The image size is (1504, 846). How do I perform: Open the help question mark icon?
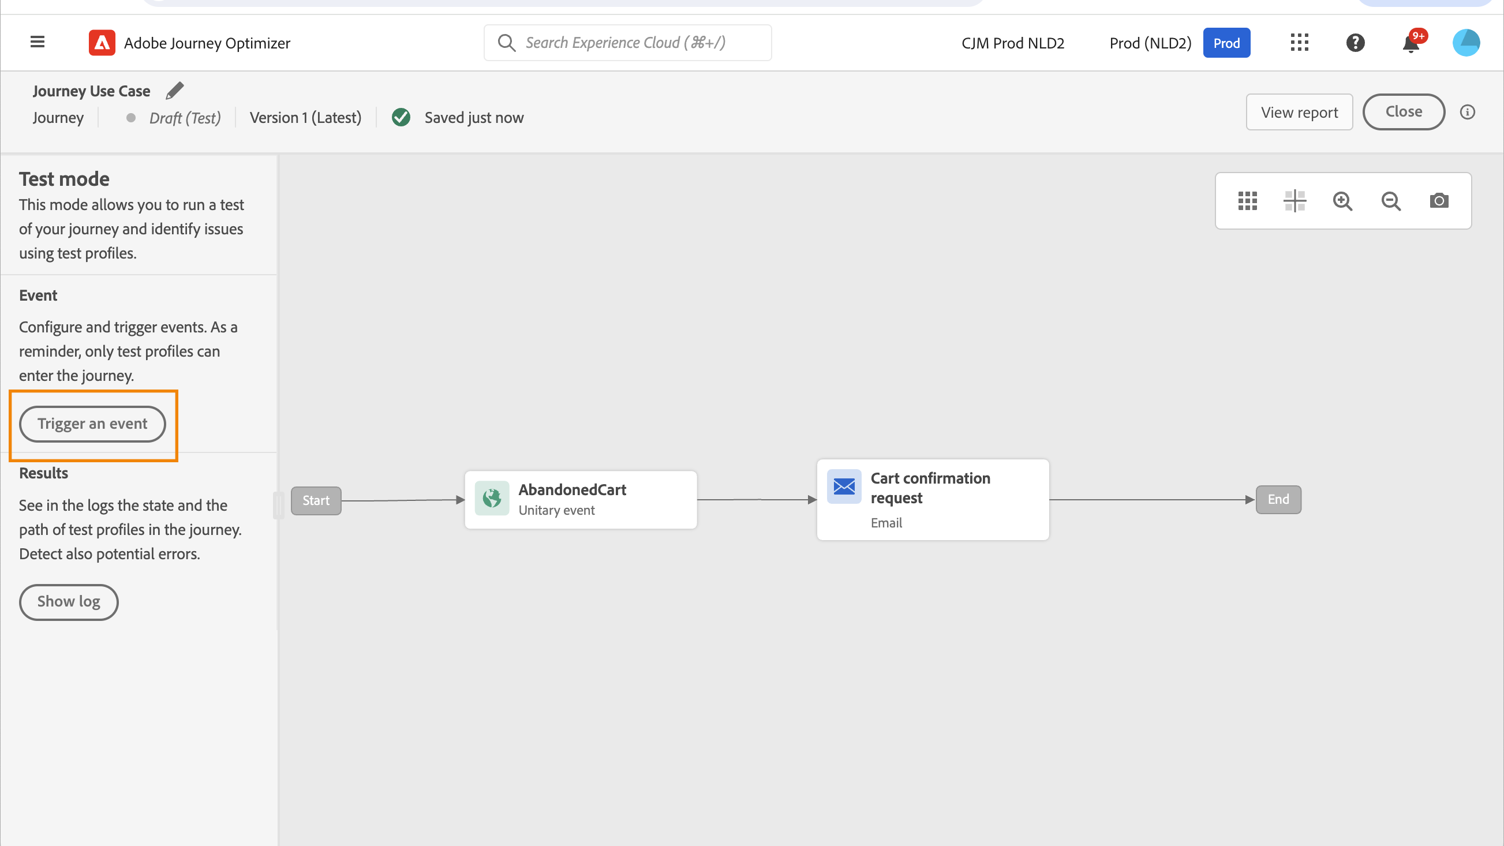[1355, 43]
